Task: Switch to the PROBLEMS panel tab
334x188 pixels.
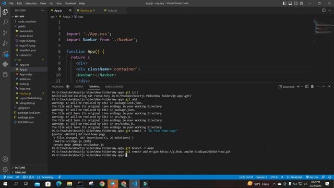Action: [x=57, y=87]
